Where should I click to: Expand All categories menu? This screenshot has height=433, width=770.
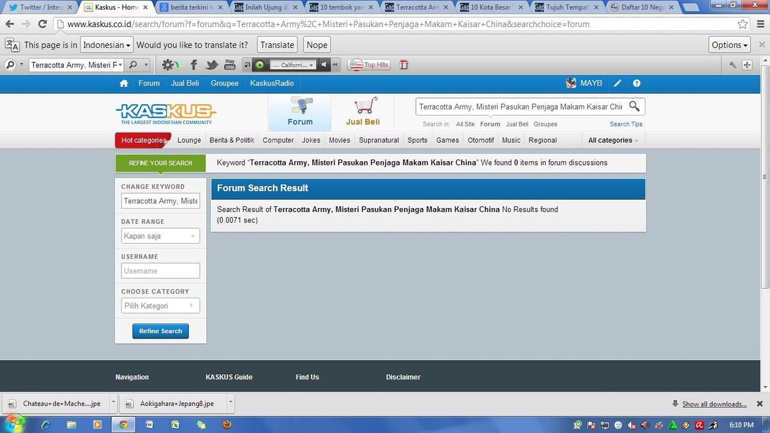(613, 140)
